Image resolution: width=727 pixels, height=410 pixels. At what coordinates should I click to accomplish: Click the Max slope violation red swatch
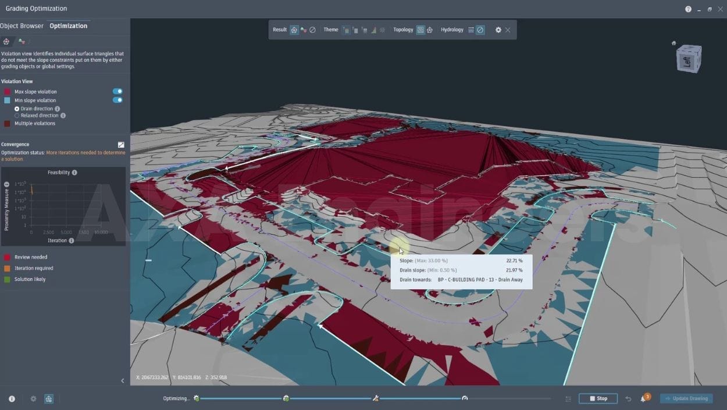[7, 92]
